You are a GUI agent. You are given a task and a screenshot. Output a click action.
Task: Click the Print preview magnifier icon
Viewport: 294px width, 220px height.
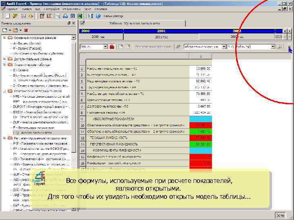(x=58, y=16)
